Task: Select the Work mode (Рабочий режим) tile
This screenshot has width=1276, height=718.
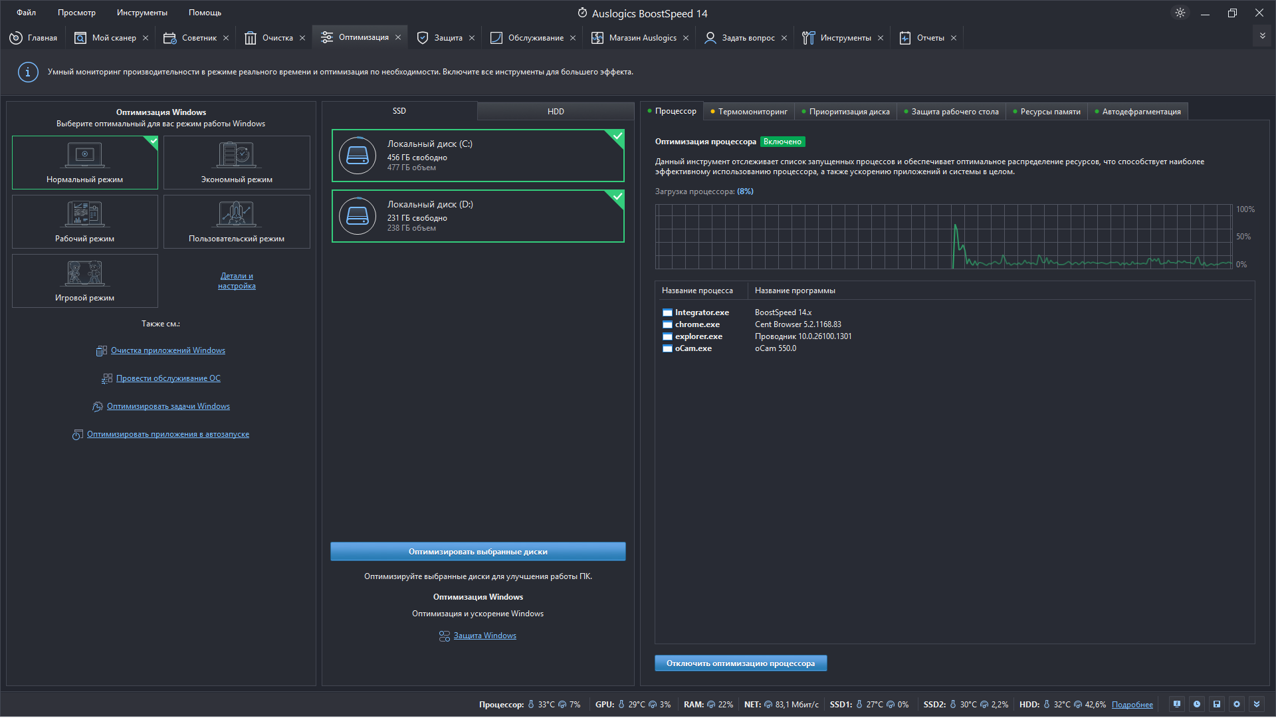Action: pos(85,221)
